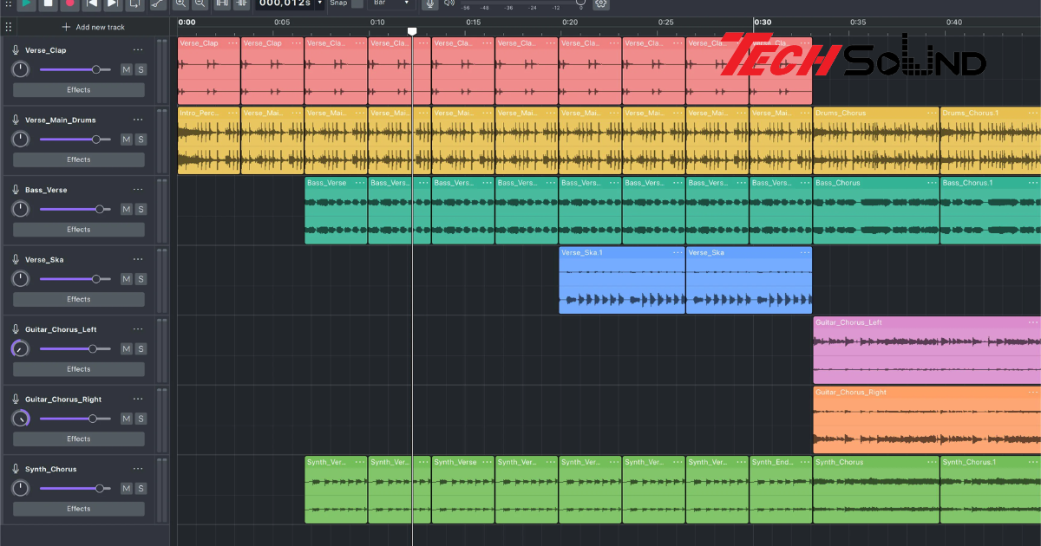Click the pan knob on Guitar_Chorus_Left track
The image size is (1041, 546).
click(20, 348)
